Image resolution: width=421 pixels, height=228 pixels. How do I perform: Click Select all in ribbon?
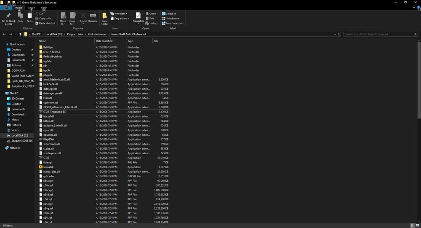click(169, 14)
